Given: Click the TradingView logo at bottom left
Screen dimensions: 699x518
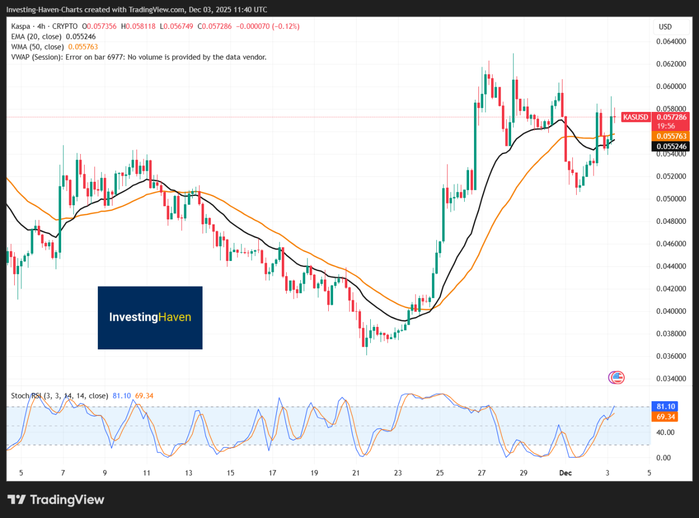Looking at the screenshot, I should pyautogui.click(x=55, y=499).
